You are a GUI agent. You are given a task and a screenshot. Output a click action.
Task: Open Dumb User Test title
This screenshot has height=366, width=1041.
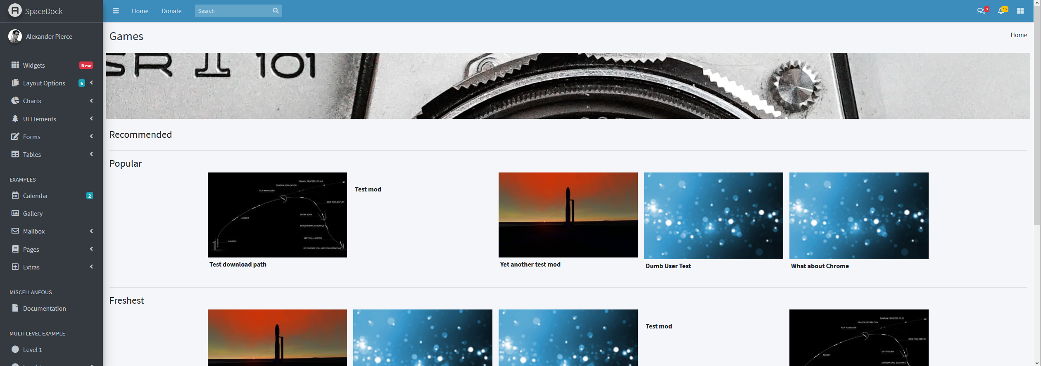pyautogui.click(x=668, y=266)
